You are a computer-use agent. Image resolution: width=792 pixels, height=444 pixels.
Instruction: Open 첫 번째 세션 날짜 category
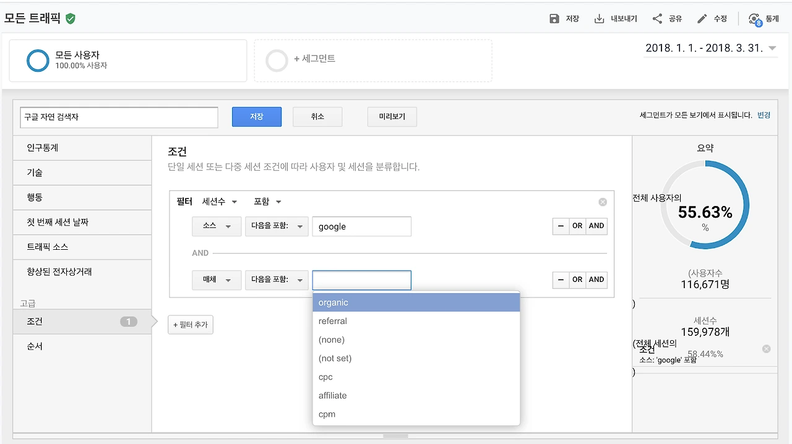point(82,222)
